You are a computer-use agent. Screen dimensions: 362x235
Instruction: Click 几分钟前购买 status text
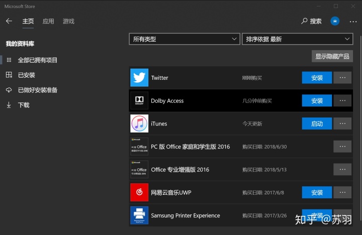pyautogui.click(x=257, y=101)
